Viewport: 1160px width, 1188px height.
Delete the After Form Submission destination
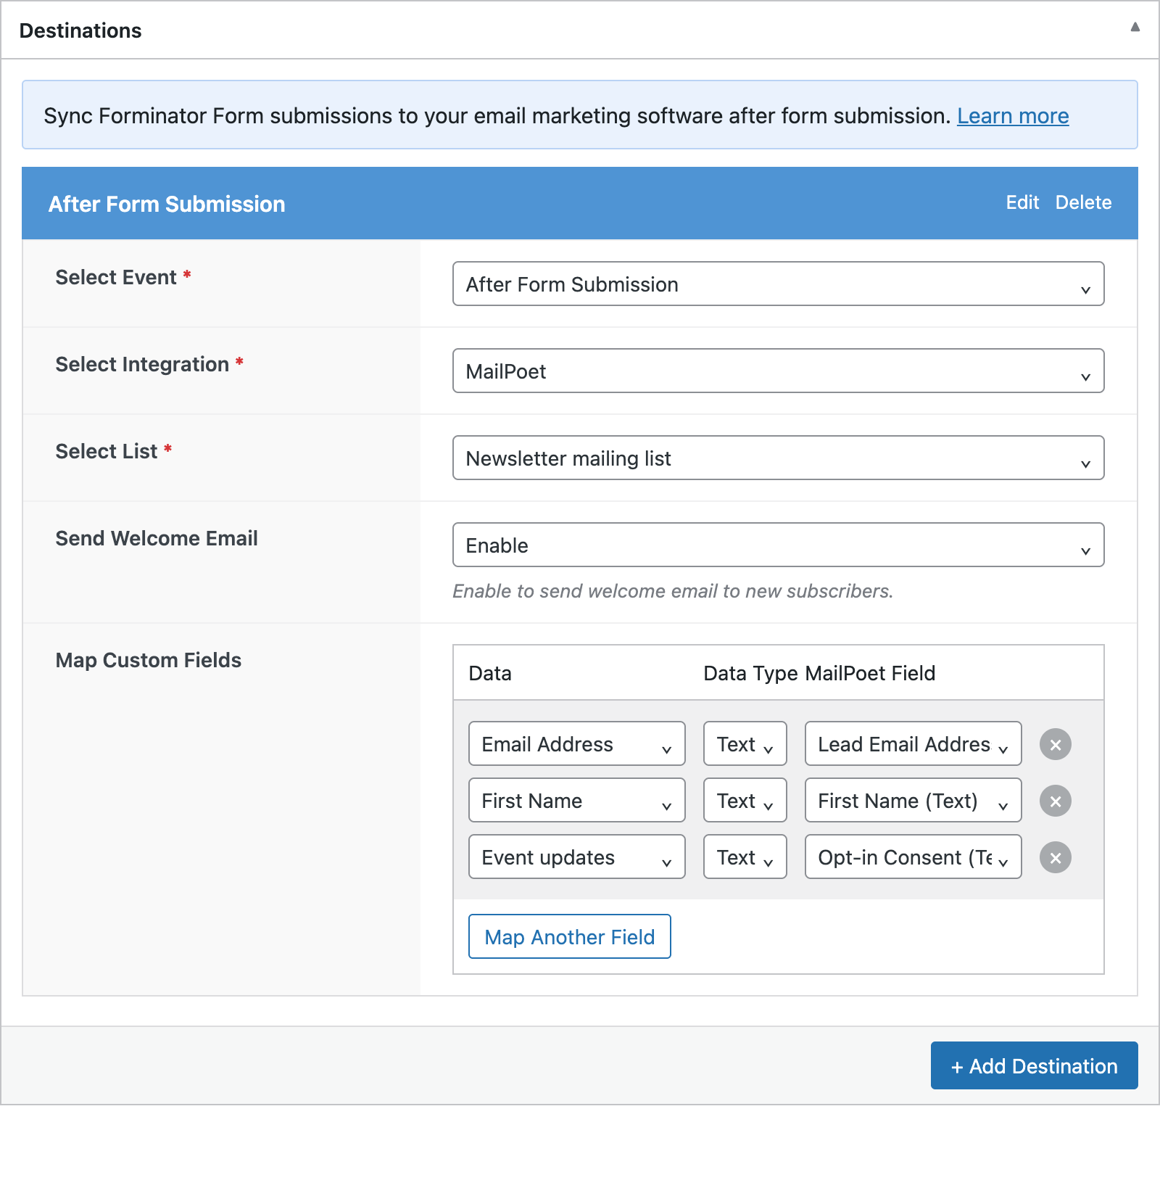click(x=1083, y=202)
